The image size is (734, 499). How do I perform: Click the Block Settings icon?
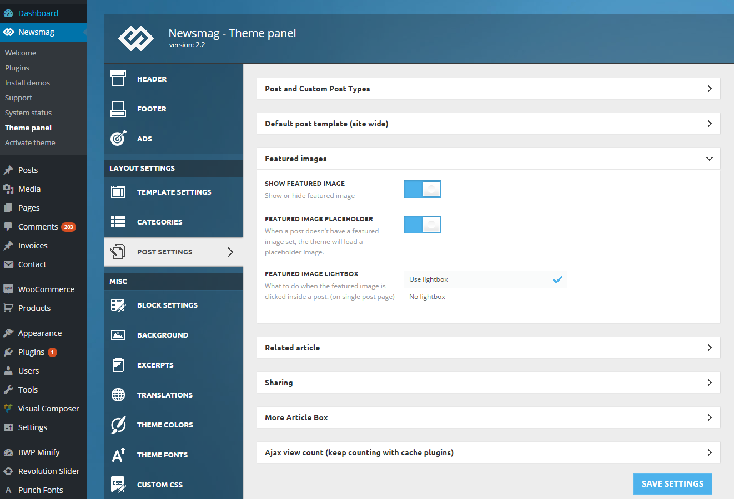pyautogui.click(x=118, y=305)
